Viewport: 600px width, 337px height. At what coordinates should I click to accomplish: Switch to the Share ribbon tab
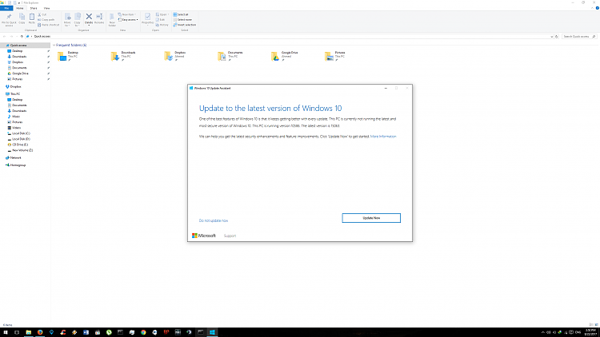(x=34, y=8)
